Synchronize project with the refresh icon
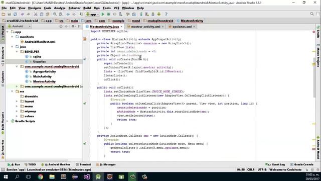 pos(15,15)
